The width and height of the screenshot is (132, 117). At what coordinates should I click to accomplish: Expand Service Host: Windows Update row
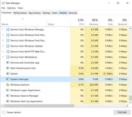[x=3, y=46]
